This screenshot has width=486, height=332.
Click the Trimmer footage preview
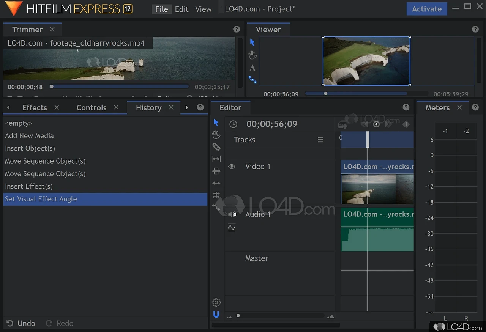coord(119,58)
